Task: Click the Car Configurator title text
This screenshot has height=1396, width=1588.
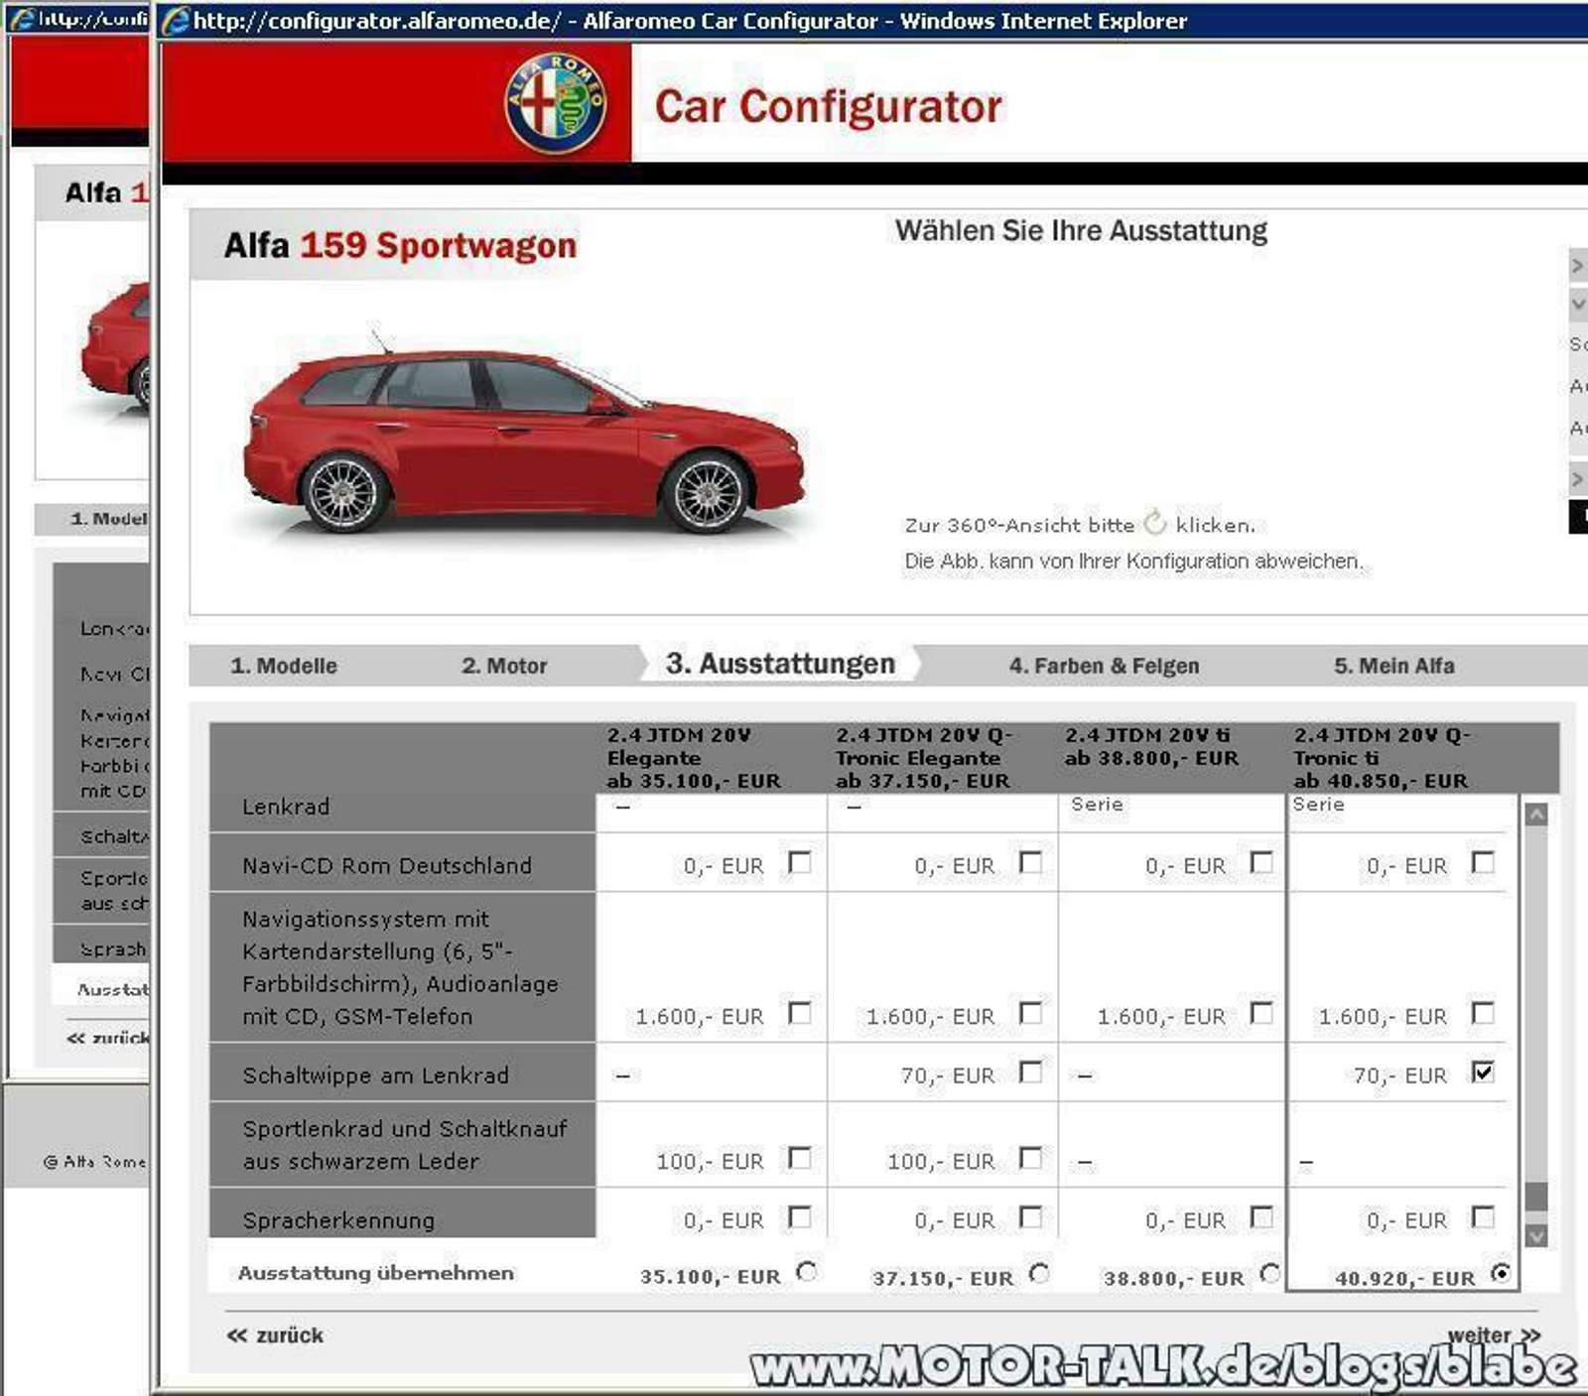Action: tap(829, 106)
